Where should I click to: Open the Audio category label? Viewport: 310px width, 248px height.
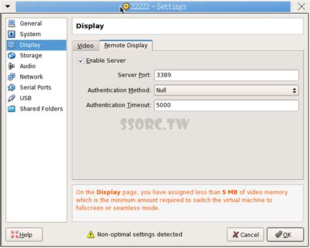pos(27,66)
